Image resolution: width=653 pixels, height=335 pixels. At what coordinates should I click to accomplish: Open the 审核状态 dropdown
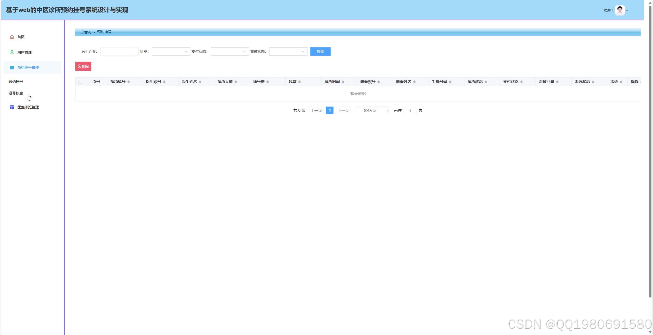tap(288, 51)
